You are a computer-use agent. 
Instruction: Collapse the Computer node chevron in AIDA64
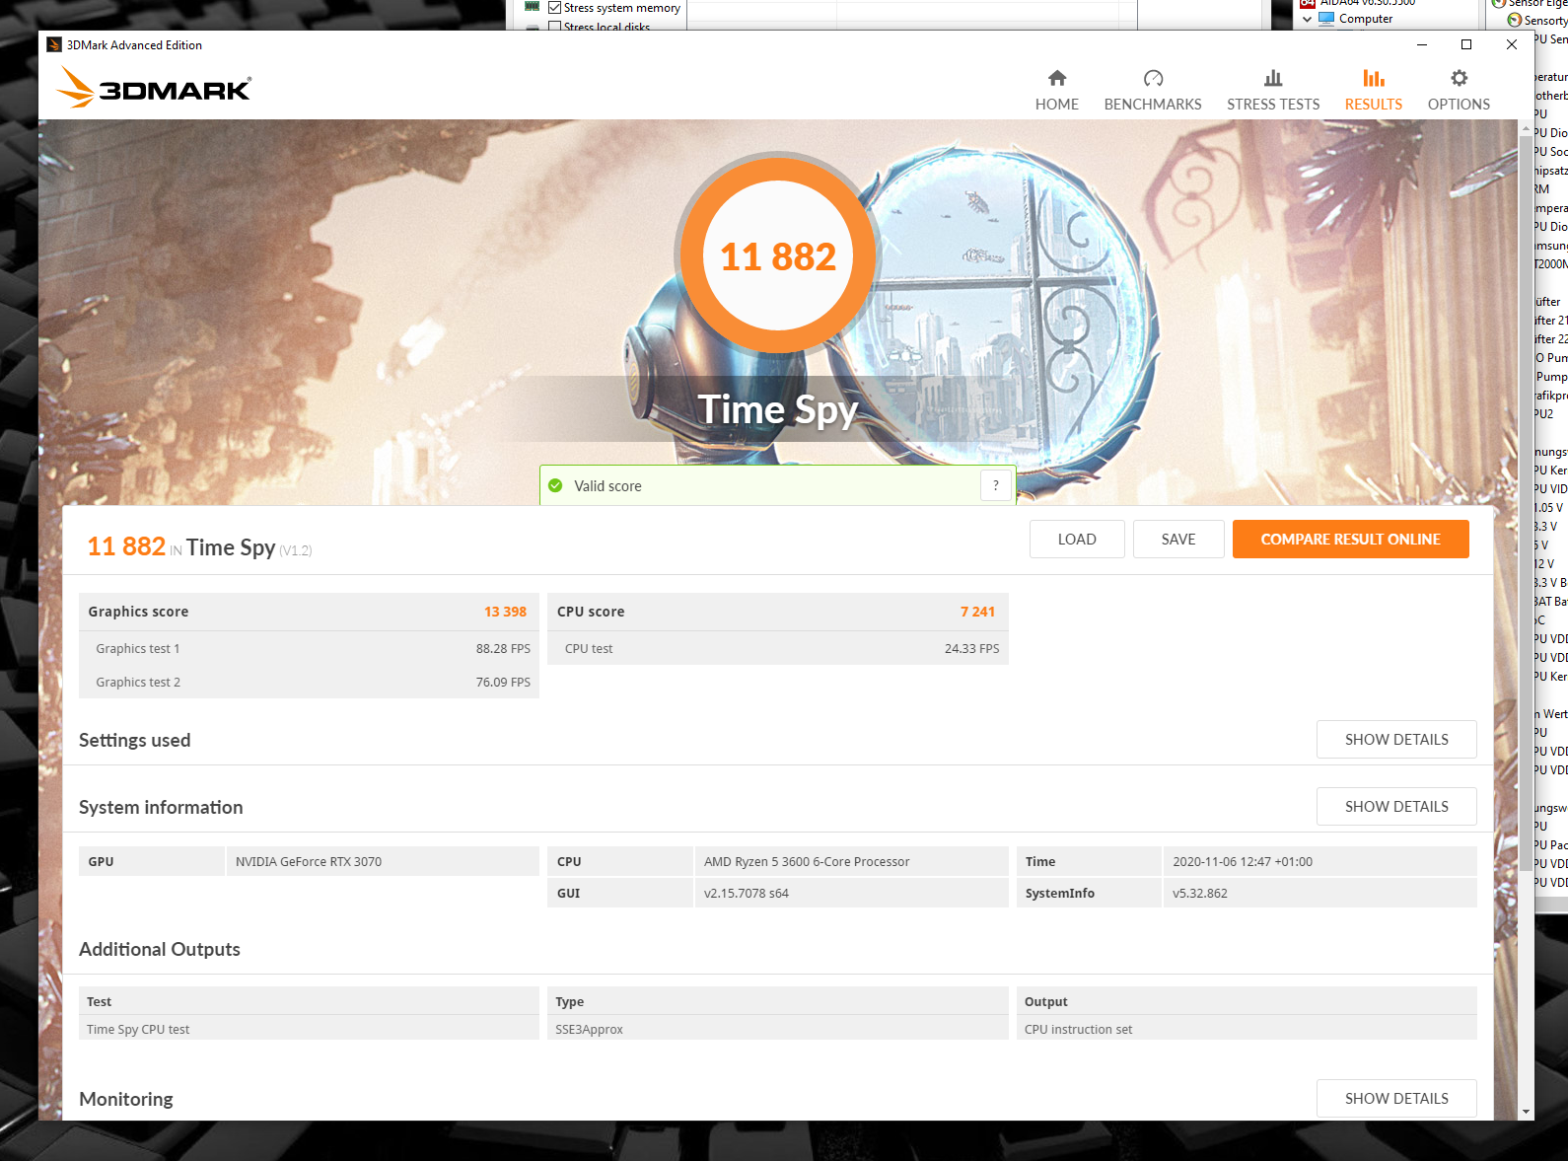[x=1308, y=19]
